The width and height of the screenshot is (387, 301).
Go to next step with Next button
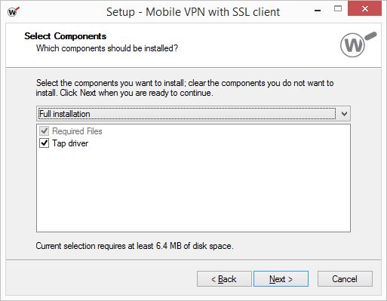pyautogui.click(x=281, y=279)
